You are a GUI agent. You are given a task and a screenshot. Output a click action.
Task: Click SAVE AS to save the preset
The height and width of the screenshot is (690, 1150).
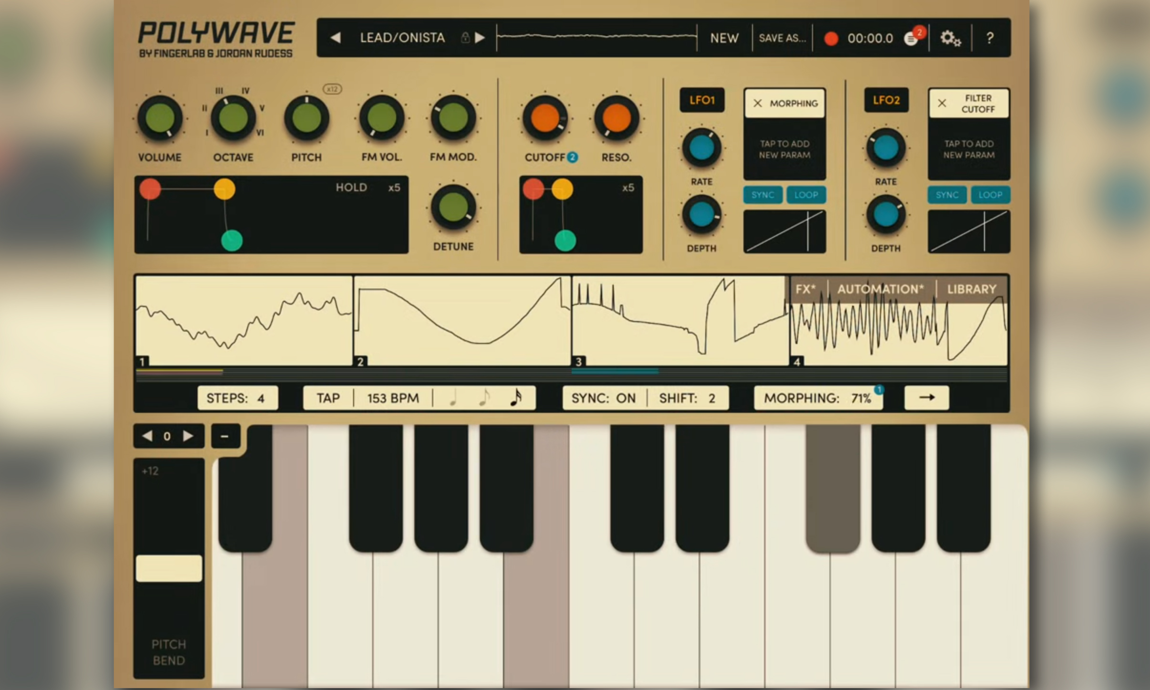782,38
